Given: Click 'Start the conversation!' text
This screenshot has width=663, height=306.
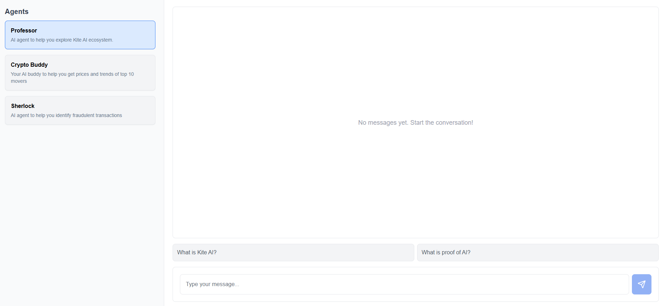Looking at the screenshot, I should point(442,123).
